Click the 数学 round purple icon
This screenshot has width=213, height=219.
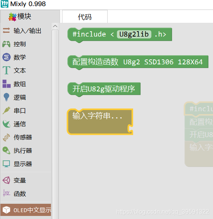click(x=6, y=57)
